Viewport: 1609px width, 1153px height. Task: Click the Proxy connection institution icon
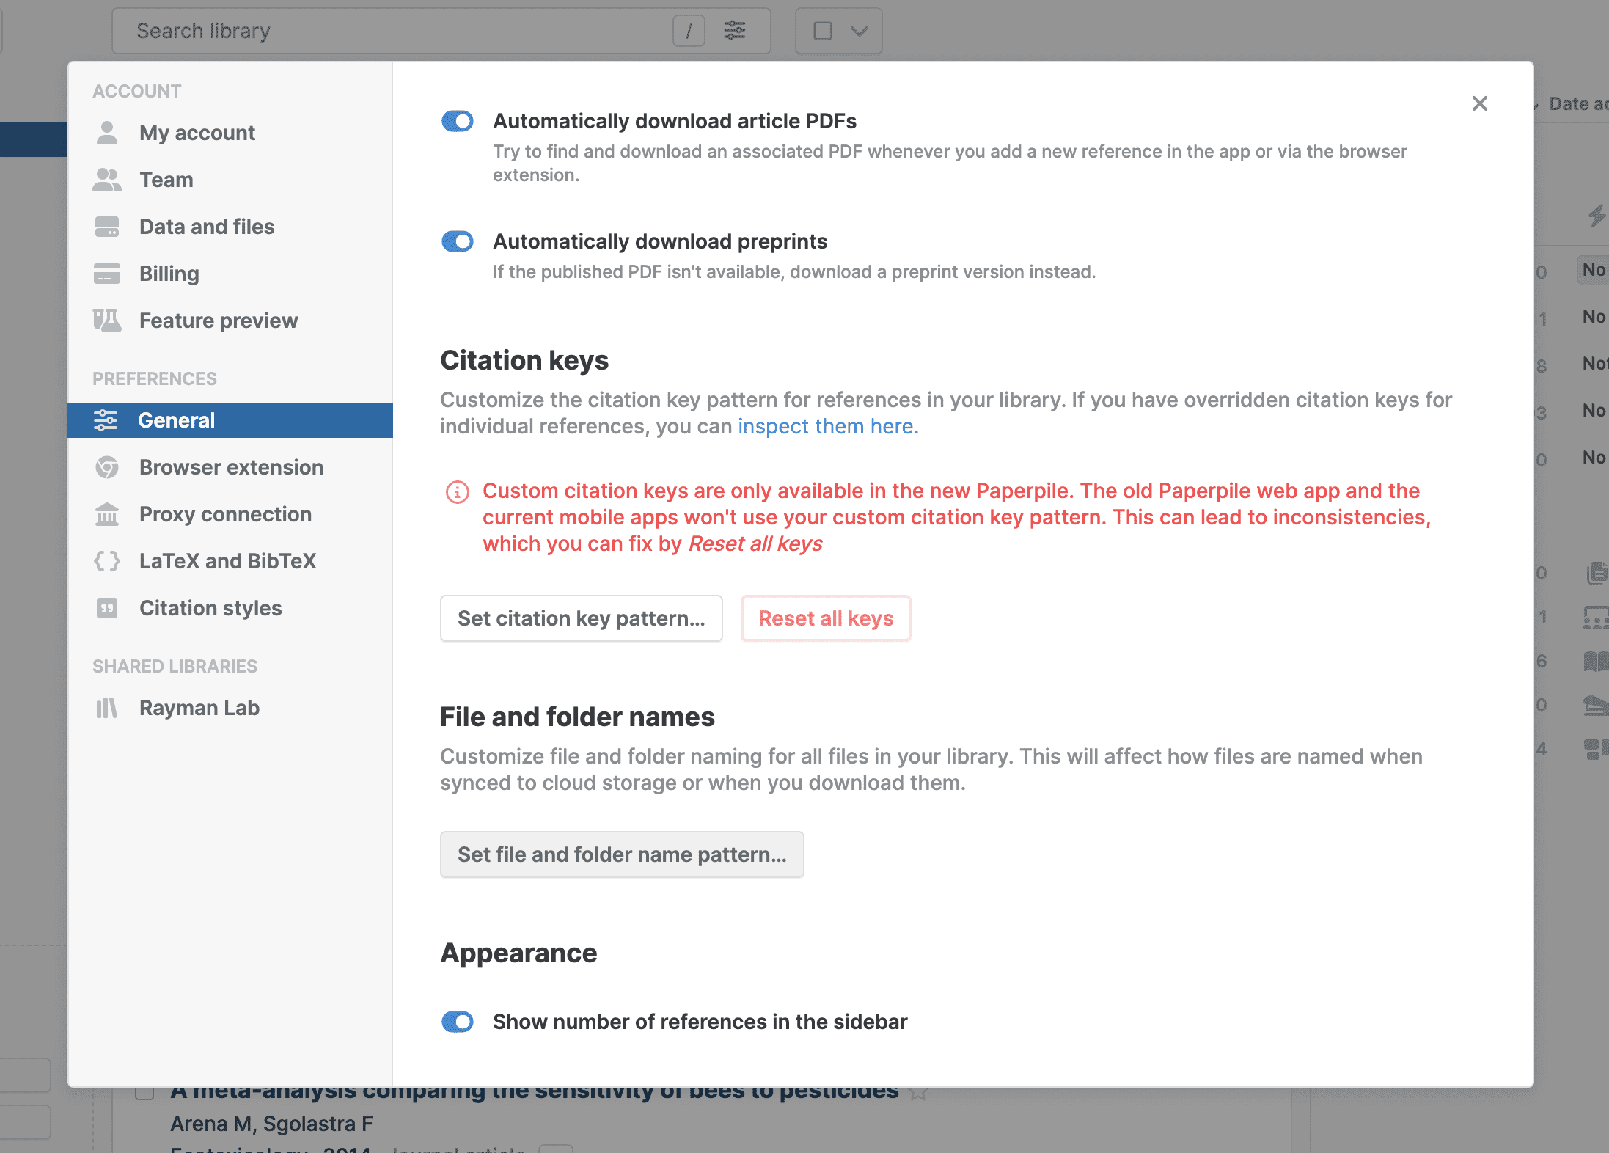tap(107, 514)
